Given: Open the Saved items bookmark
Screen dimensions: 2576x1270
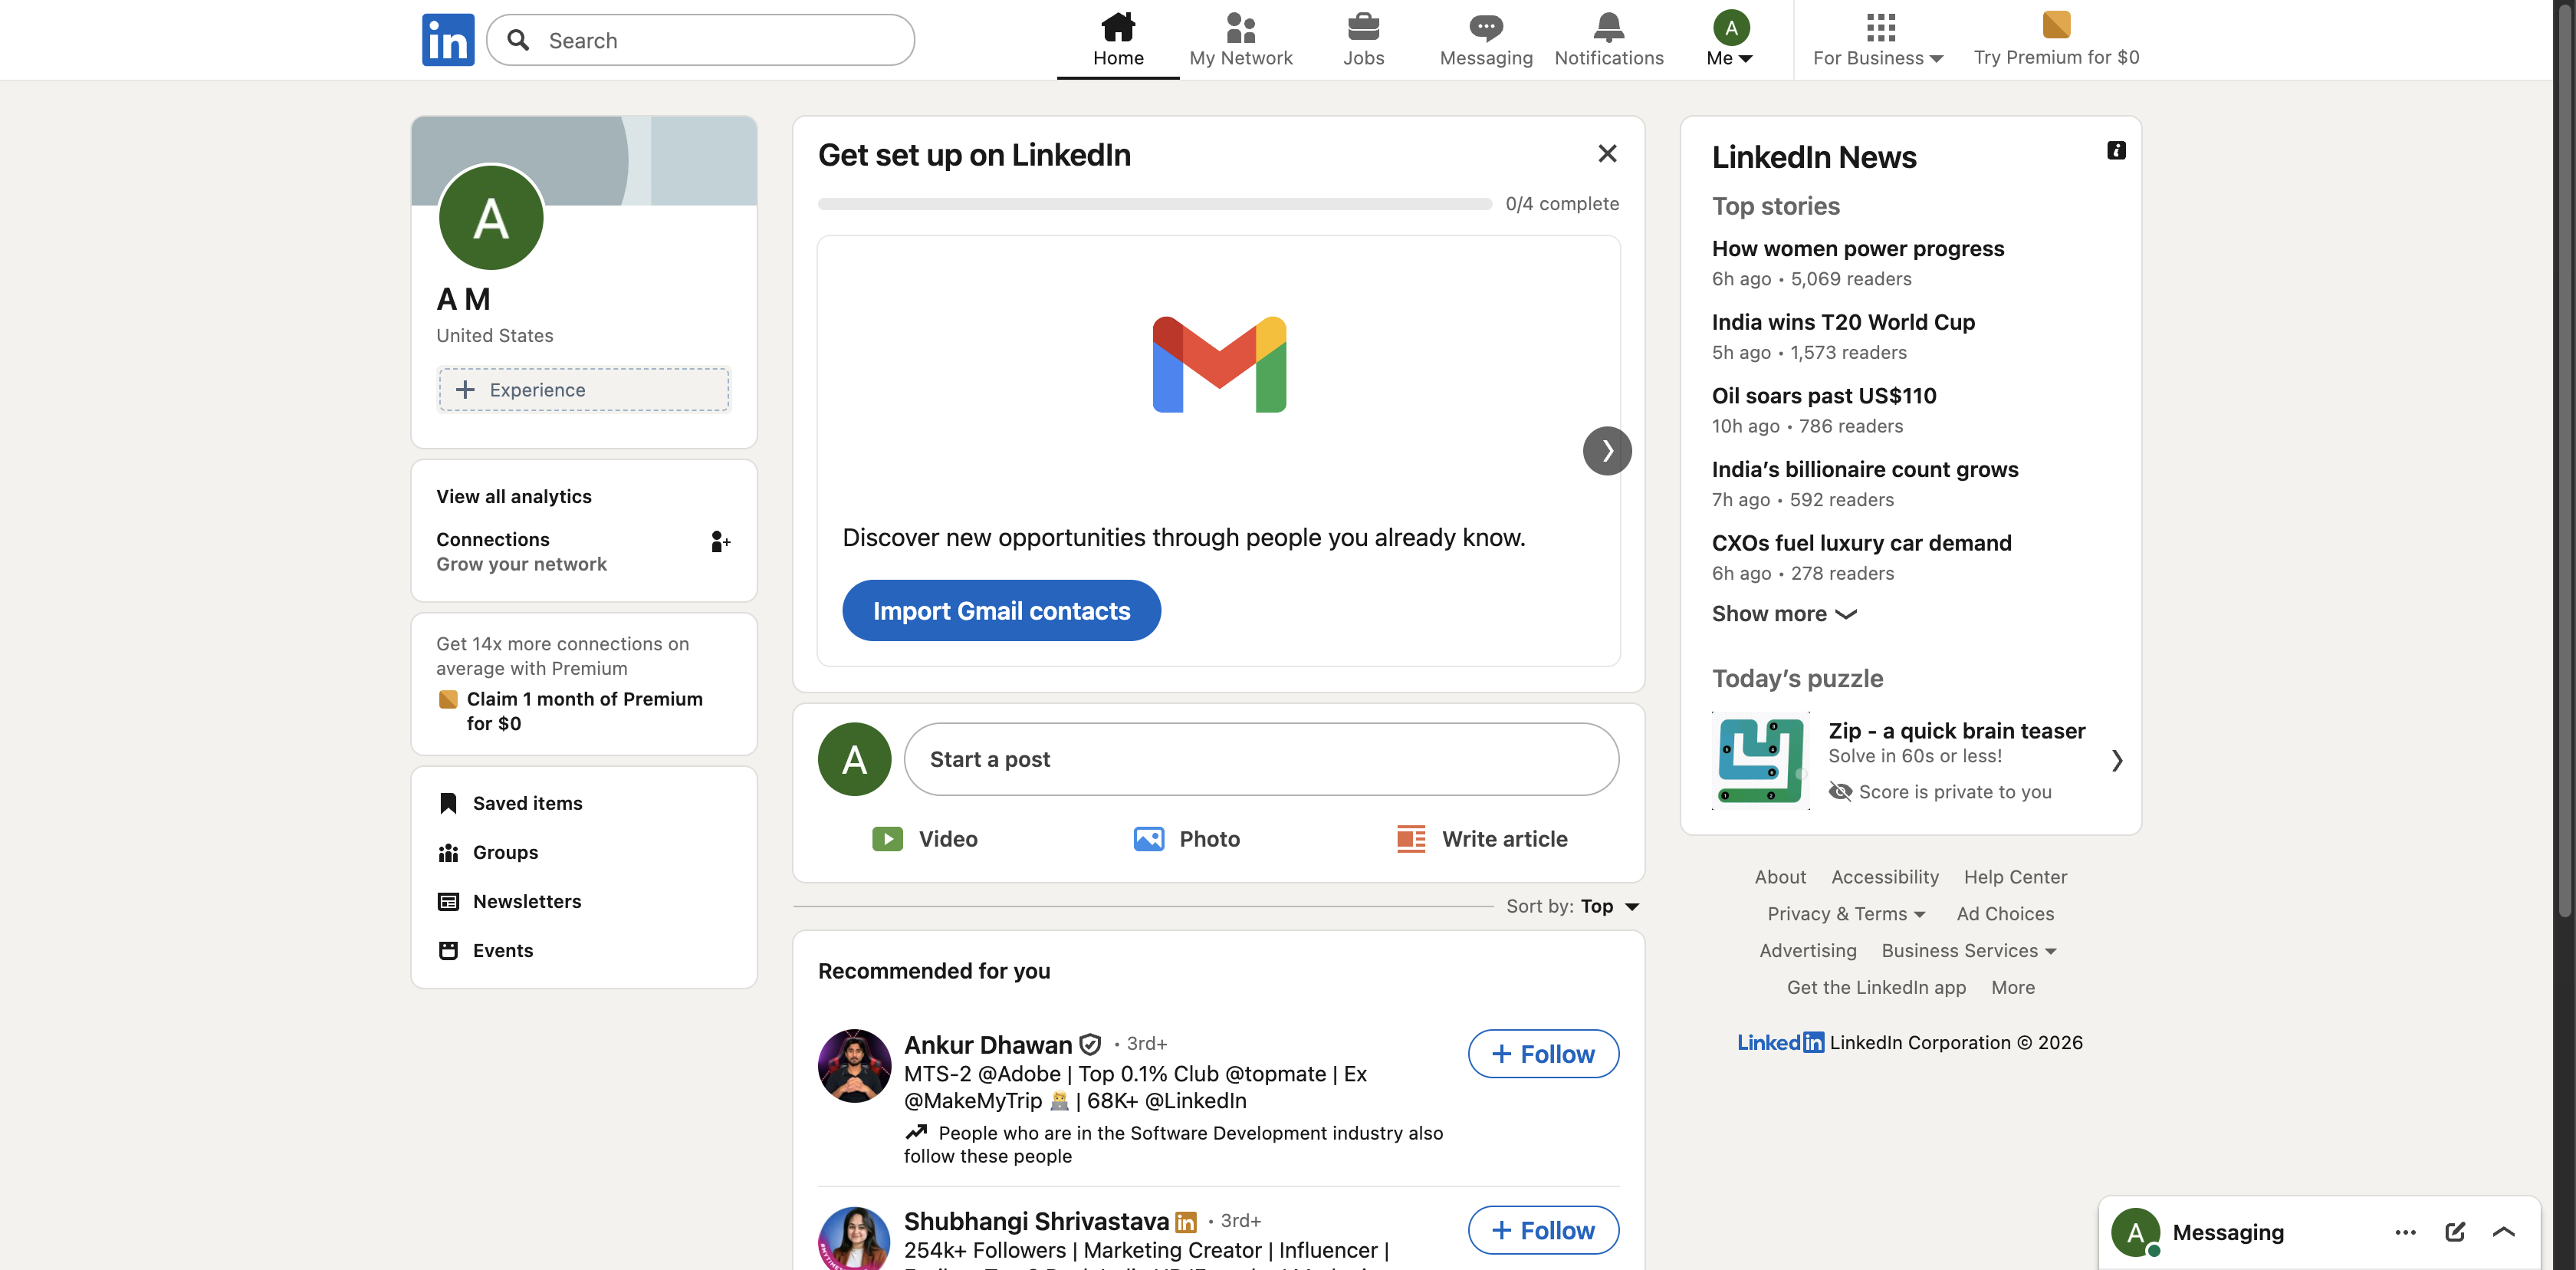Looking at the screenshot, I should point(527,803).
